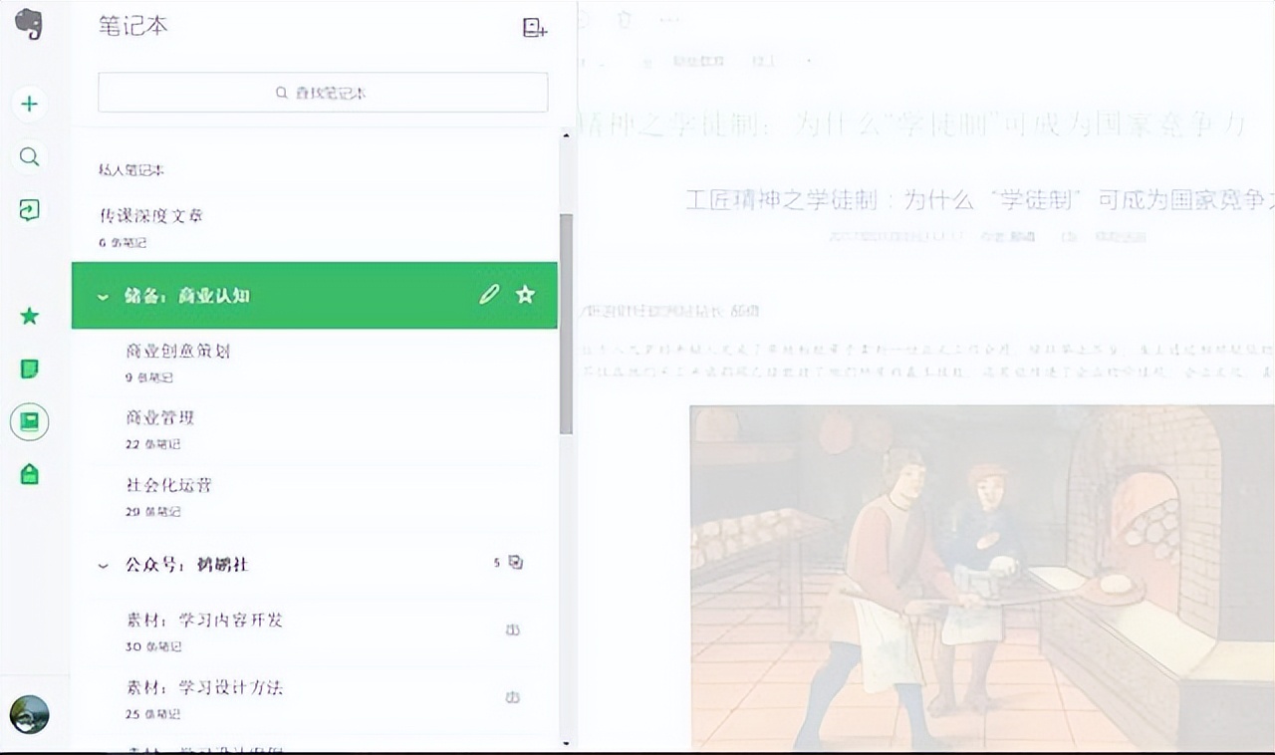Open the 商业管理 notebook
Image resolution: width=1275 pixels, height=755 pixels.
(x=159, y=418)
